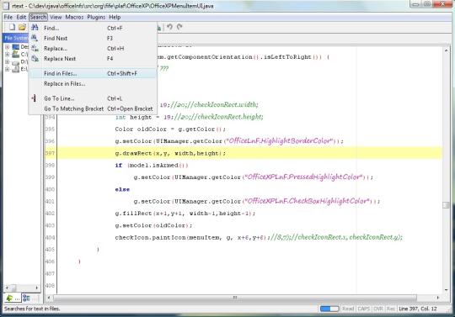The height and width of the screenshot is (317, 455).
Task: Expand the E: drive tree node
Action: pyautogui.click(x=7, y=69)
